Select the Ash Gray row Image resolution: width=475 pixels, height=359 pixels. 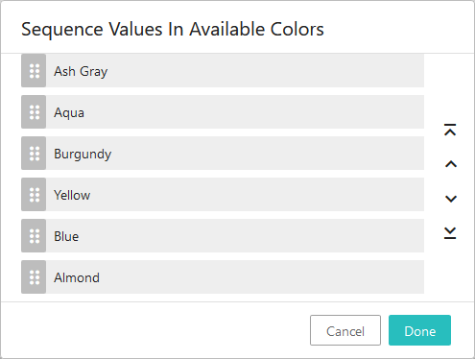223,71
